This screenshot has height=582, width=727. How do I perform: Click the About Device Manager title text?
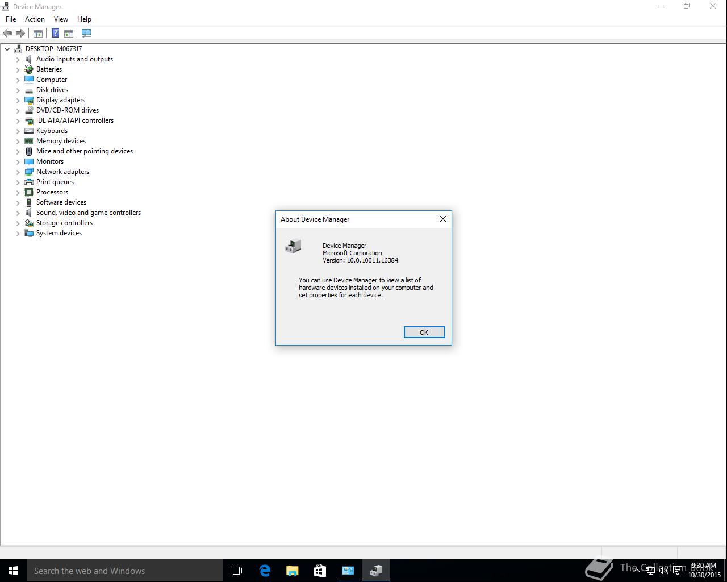315,219
